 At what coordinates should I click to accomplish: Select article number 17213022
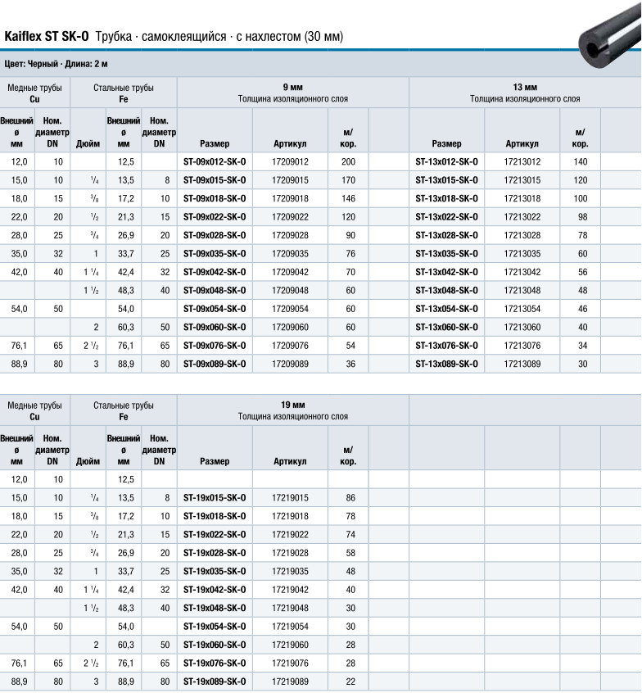522,217
